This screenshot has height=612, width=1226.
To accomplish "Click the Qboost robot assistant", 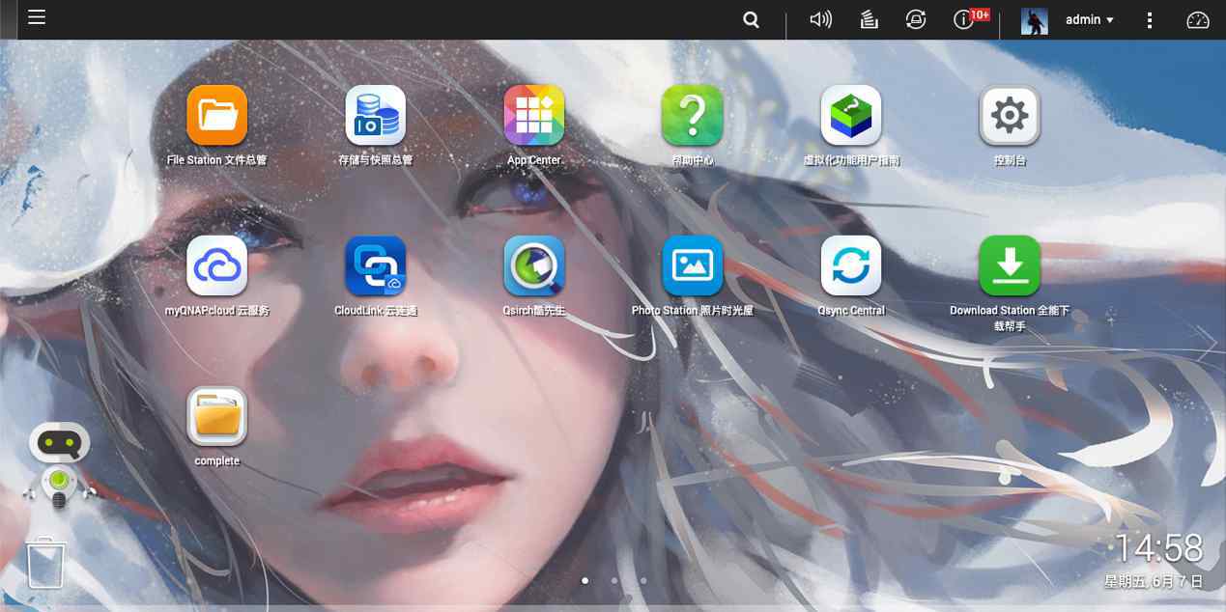I will point(60,463).
